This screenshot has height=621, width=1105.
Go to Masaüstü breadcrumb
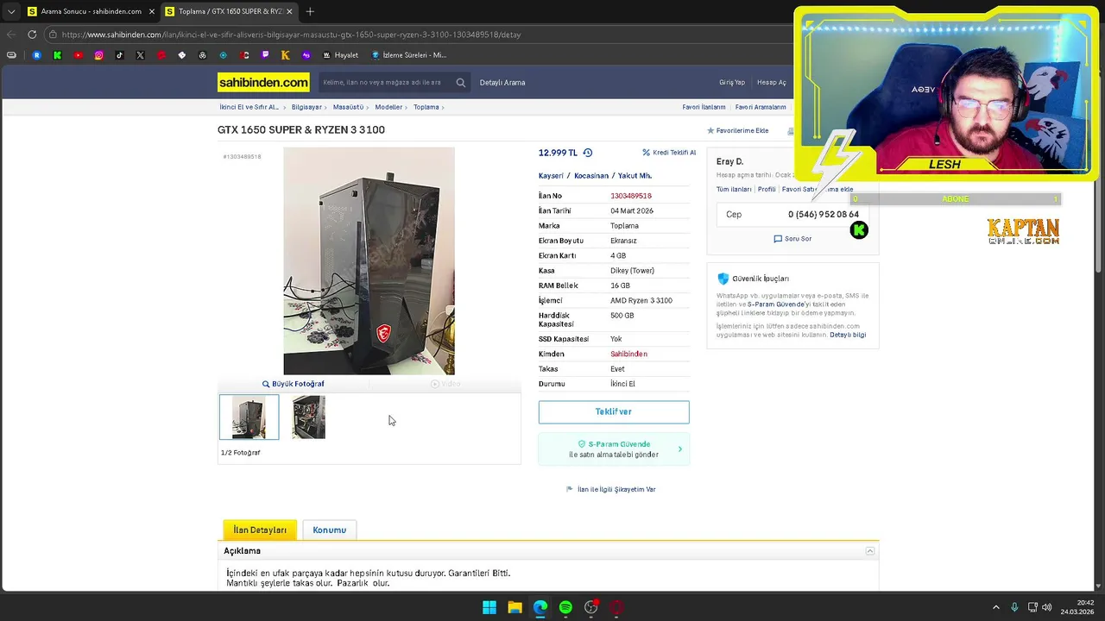tap(348, 107)
